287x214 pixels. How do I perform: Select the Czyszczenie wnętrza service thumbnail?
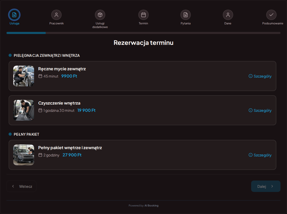[24, 110]
